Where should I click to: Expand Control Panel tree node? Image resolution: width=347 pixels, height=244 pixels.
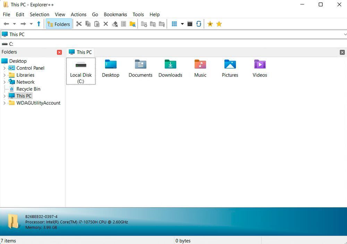5,68
